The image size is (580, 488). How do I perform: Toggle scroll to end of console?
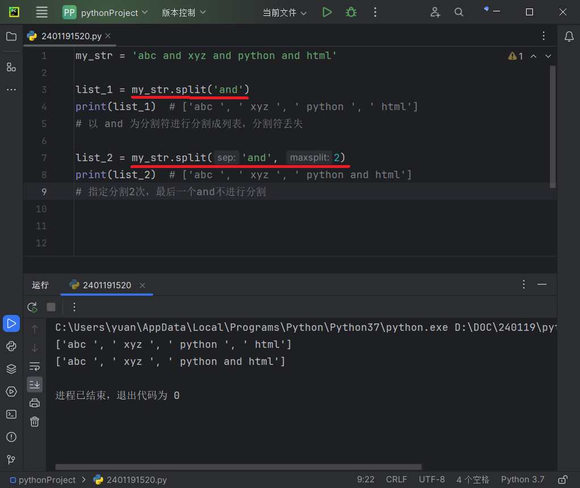[x=35, y=384]
